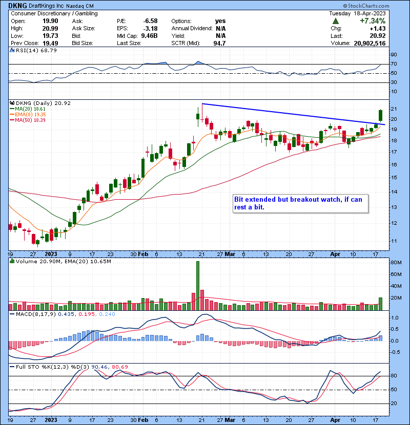This screenshot has height=425, width=410.
Task: Click the DKNG ticker symbol in header
Action: point(17,6)
